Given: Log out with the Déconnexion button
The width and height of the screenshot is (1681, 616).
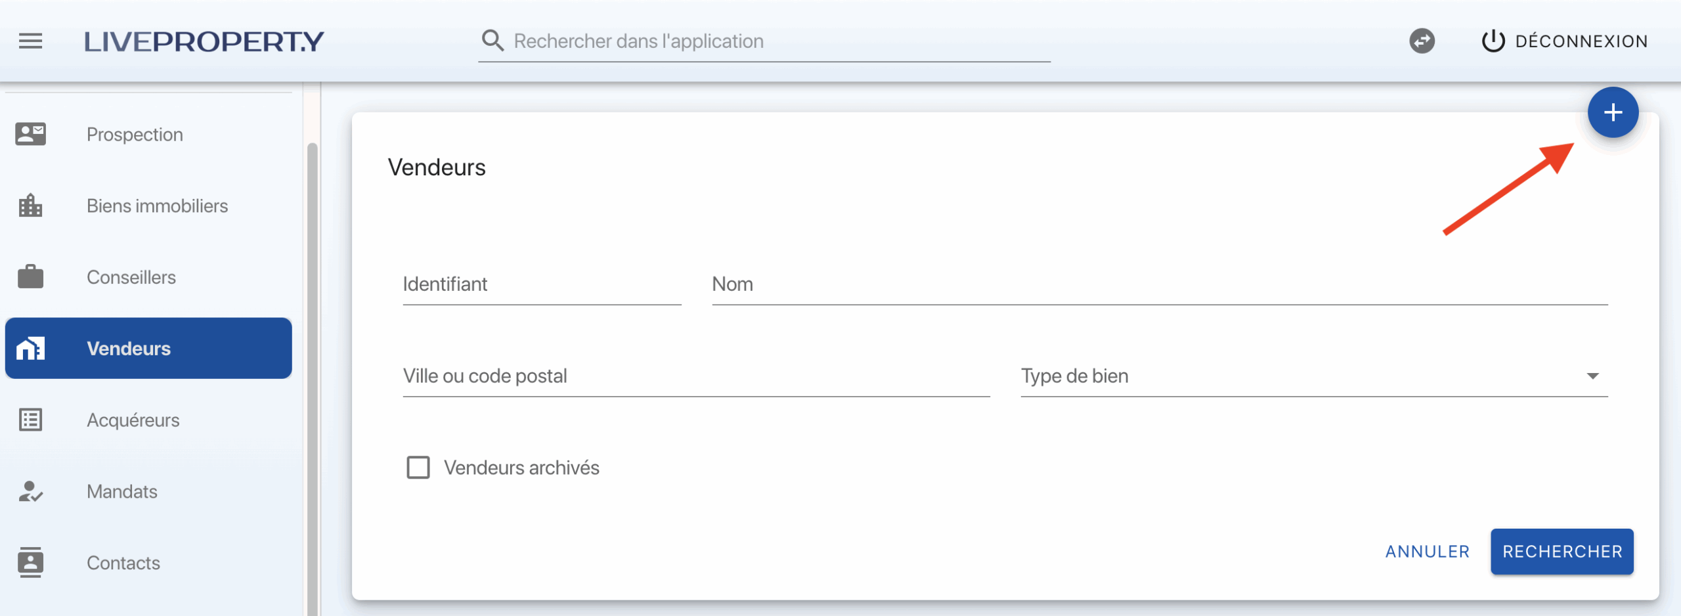Looking at the screenshot, I should 1565,41.
